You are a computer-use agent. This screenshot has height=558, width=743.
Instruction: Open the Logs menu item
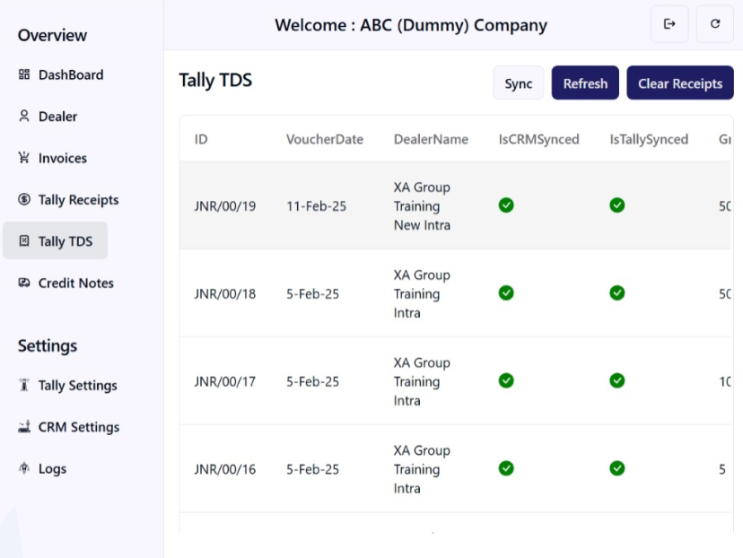[52, 468]
